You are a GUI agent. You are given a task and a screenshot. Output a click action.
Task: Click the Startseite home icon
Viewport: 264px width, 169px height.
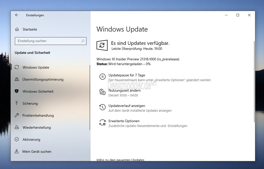pos(17,29)
